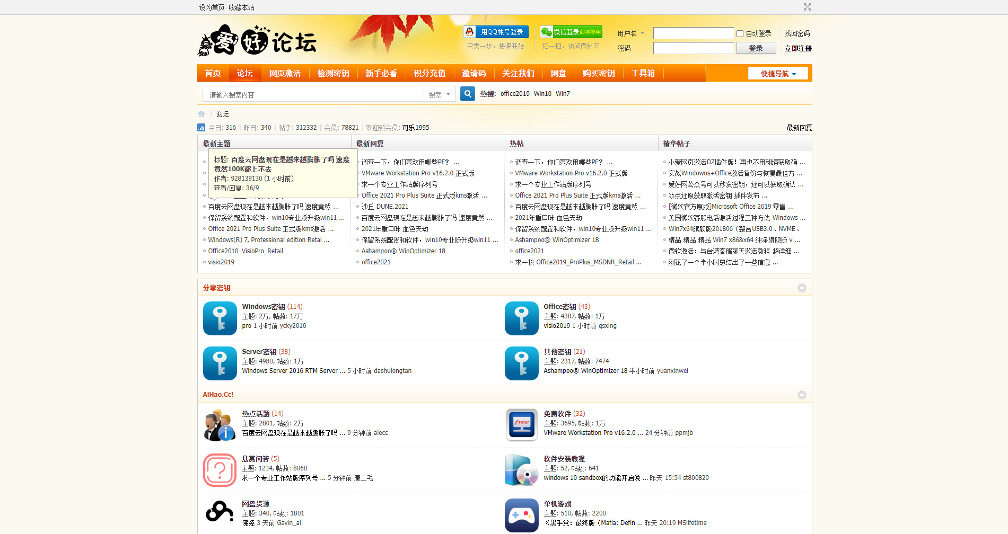Click the 立即注册 register link
The width and height of the screenshot is (1008, 534).
pos(798,48)
